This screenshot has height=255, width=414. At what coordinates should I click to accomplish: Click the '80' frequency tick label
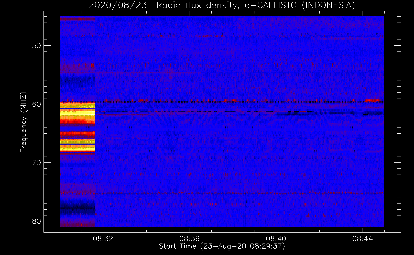tap(37, 221)
